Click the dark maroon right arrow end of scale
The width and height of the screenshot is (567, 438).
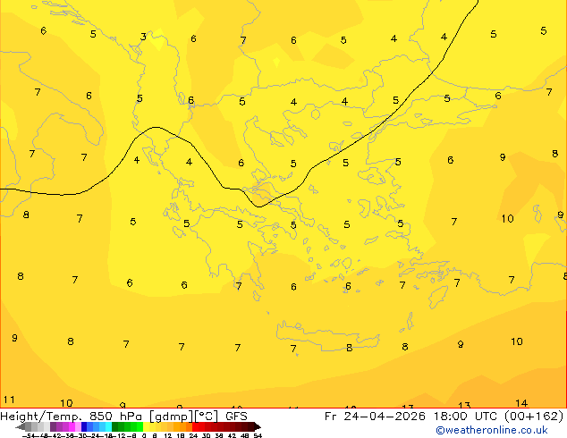[257, 426]
